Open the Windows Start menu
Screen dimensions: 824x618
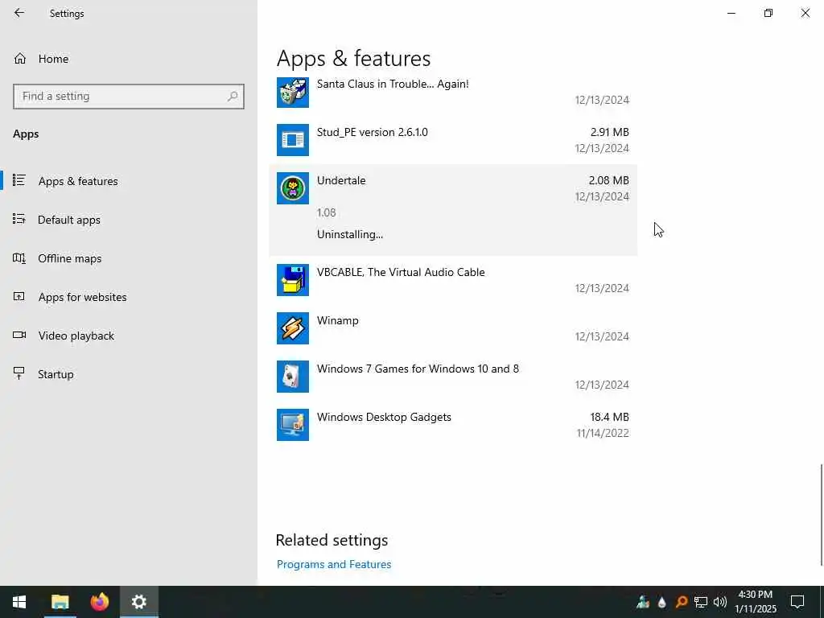click(19, 602)
